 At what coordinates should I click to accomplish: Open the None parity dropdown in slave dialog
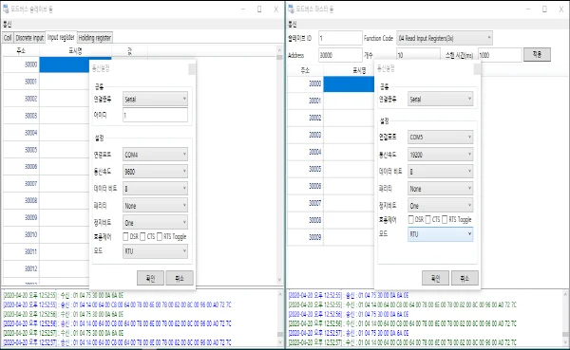click(x=155, y=206)
